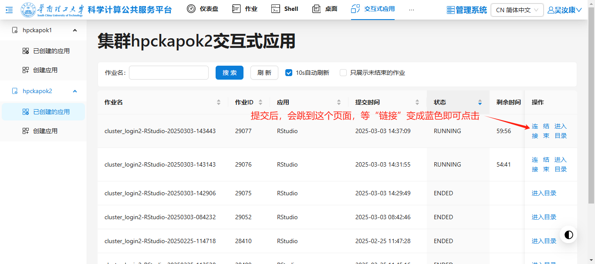Click the sidebar collapse hamburger icon
The height and width of the screenshot is (264, 595).
point(9,10)
